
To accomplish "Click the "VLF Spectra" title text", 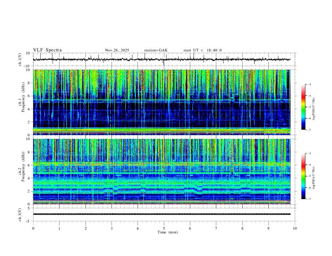I will tap(47, 50).
